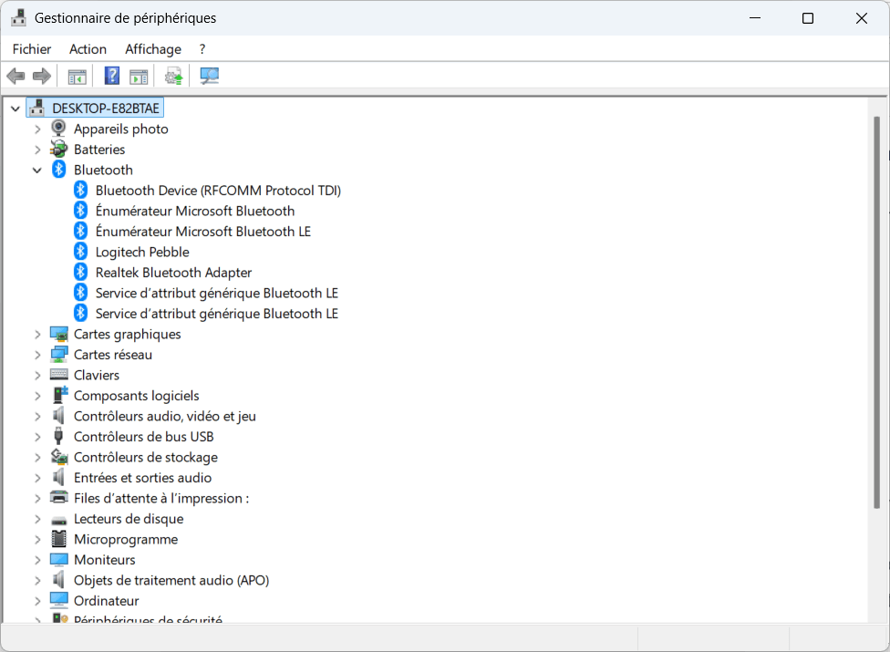Click the Ordinateur computer icon
The width and height of the screenshot is (890, 652).
pos(58,600)
